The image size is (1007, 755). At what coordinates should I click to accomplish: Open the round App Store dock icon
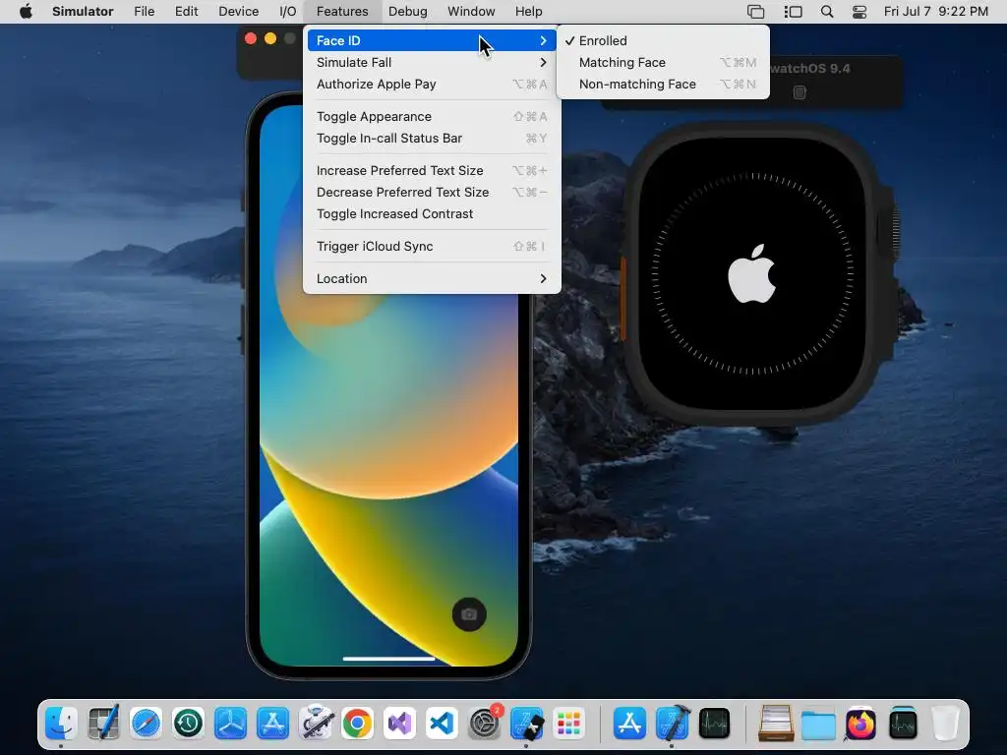[x=629, y=724]
